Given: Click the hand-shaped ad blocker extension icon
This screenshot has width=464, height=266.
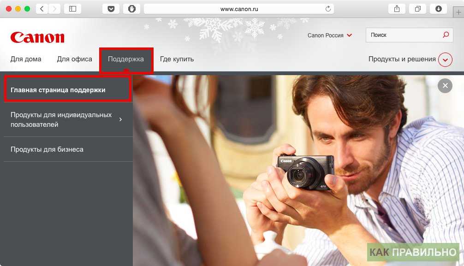Looking at the screenshot, I should (131, 9).
